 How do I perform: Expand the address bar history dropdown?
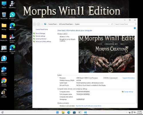109,24
